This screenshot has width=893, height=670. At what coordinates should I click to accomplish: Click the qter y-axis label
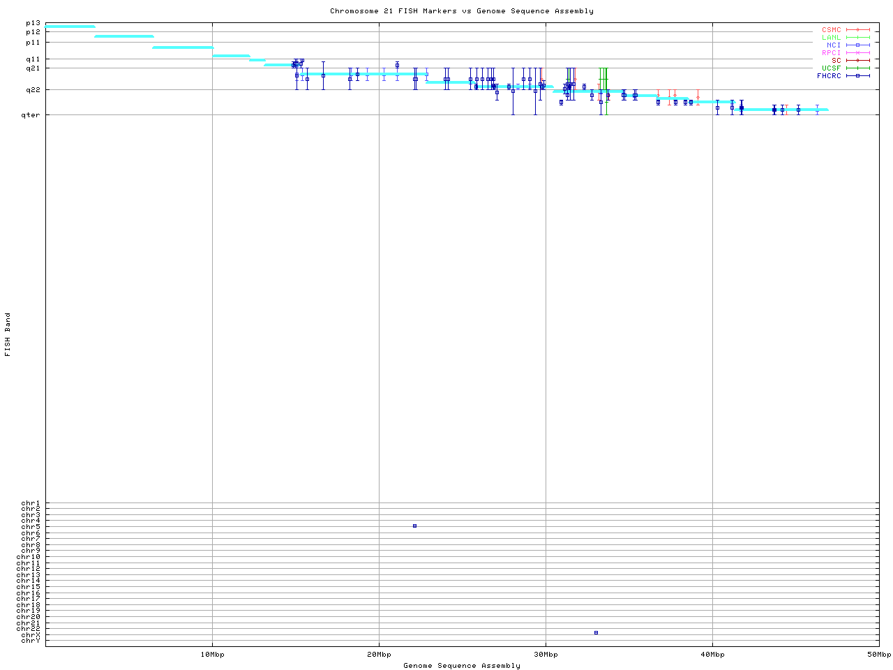point(31,115)
